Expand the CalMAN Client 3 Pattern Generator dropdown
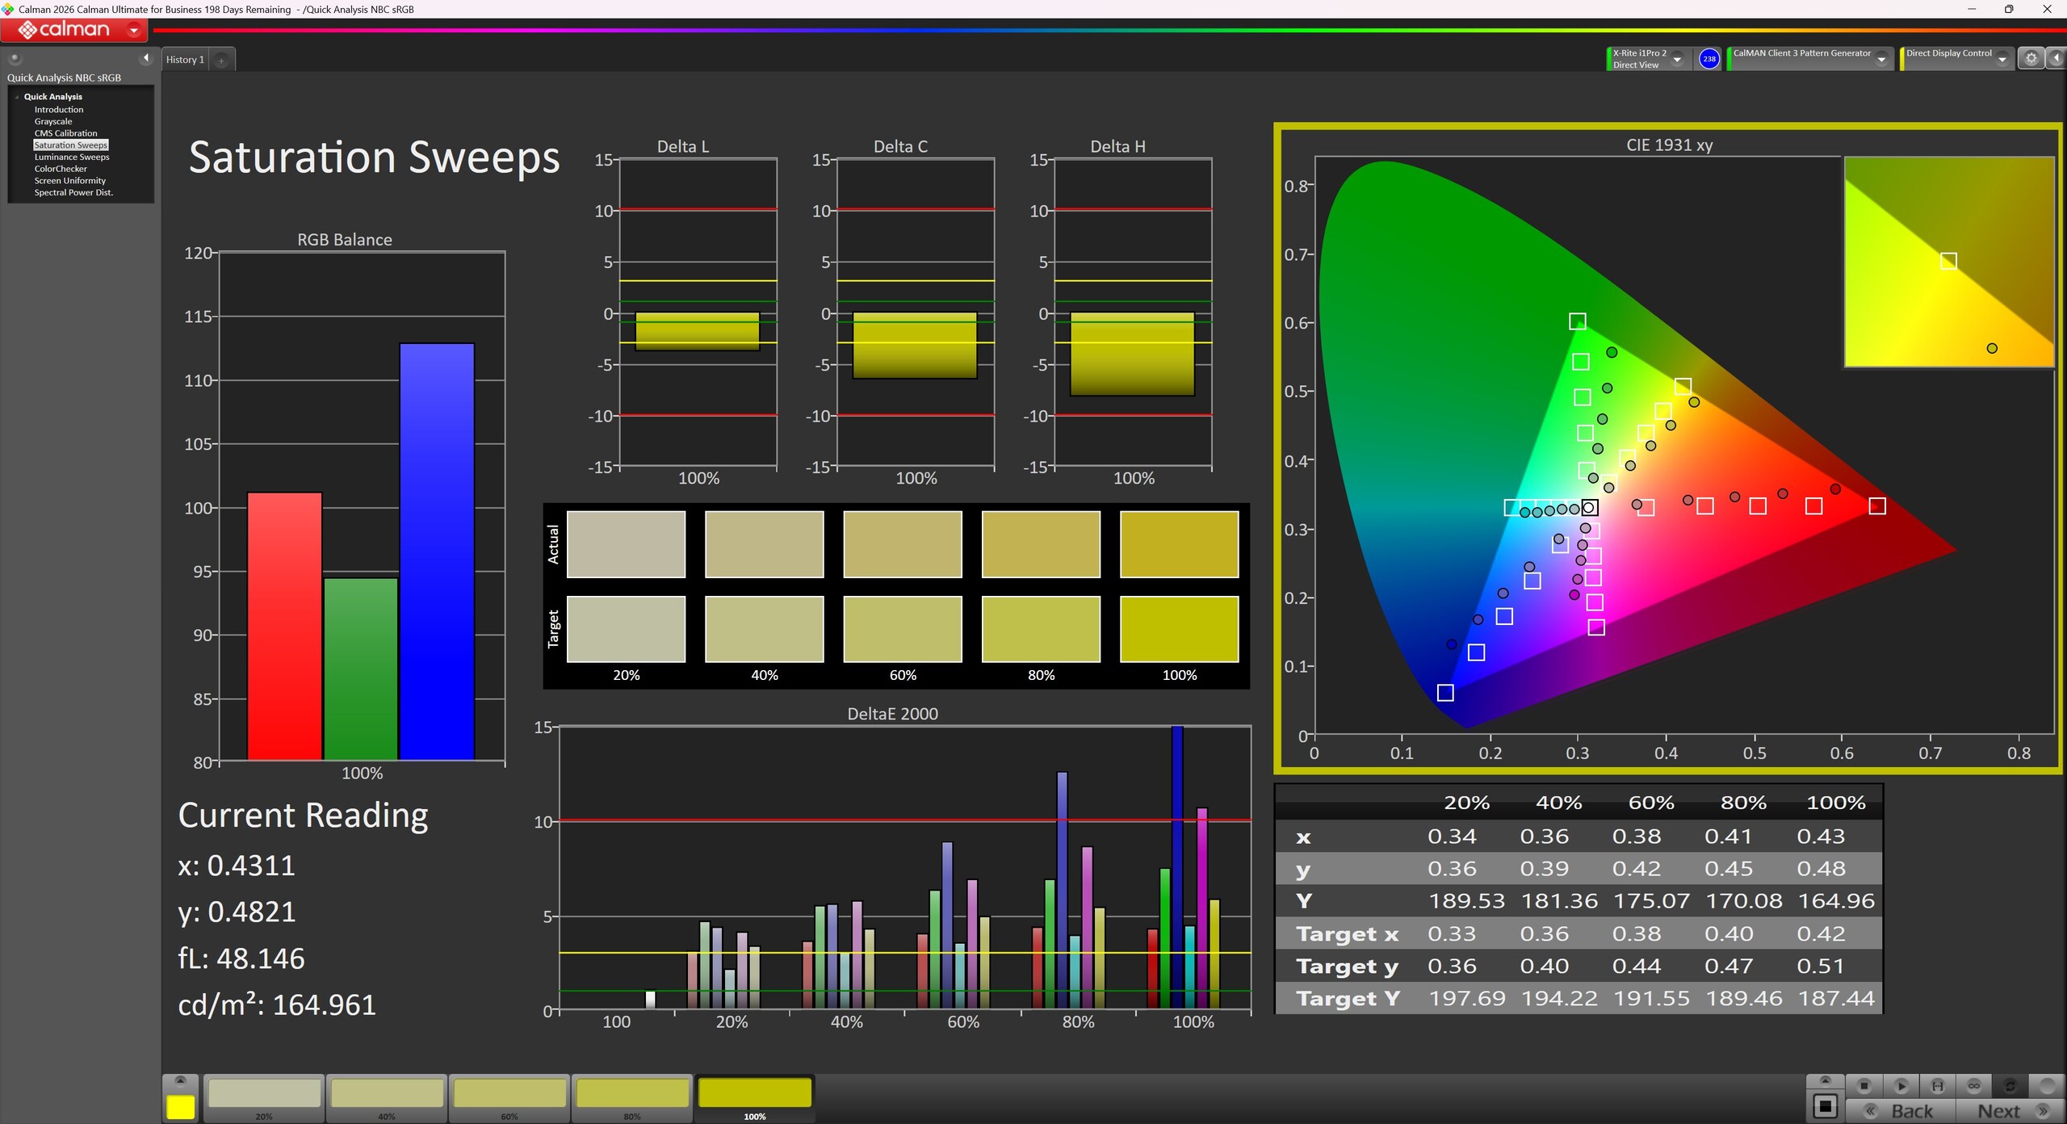2067x1124 pixels. (x=1881, y=60)
